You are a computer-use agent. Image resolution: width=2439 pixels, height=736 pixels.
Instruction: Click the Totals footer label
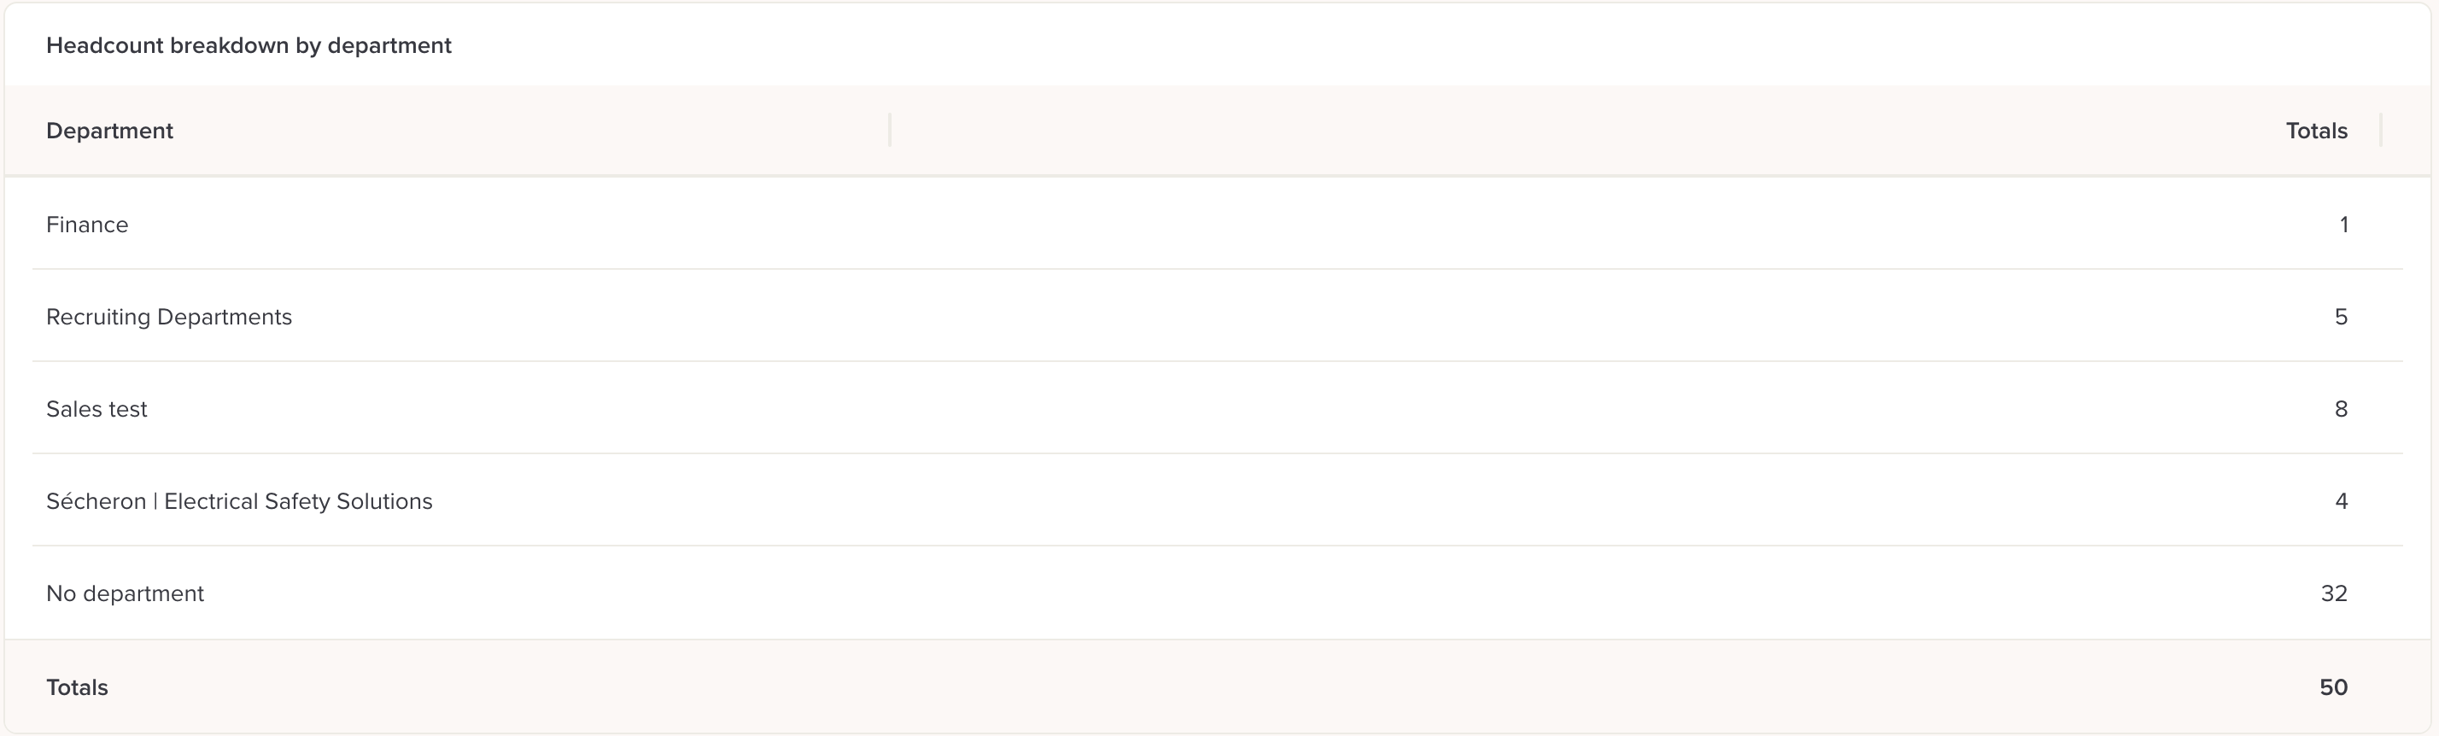77,686
